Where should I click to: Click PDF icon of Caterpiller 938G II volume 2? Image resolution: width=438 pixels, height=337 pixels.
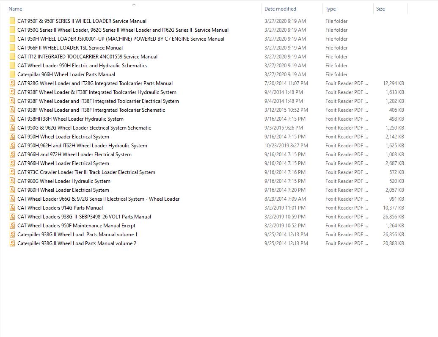click(x=12, y=243)
